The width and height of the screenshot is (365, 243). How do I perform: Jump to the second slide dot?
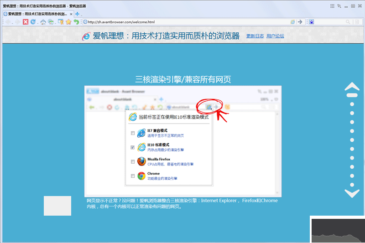(352, 104)
